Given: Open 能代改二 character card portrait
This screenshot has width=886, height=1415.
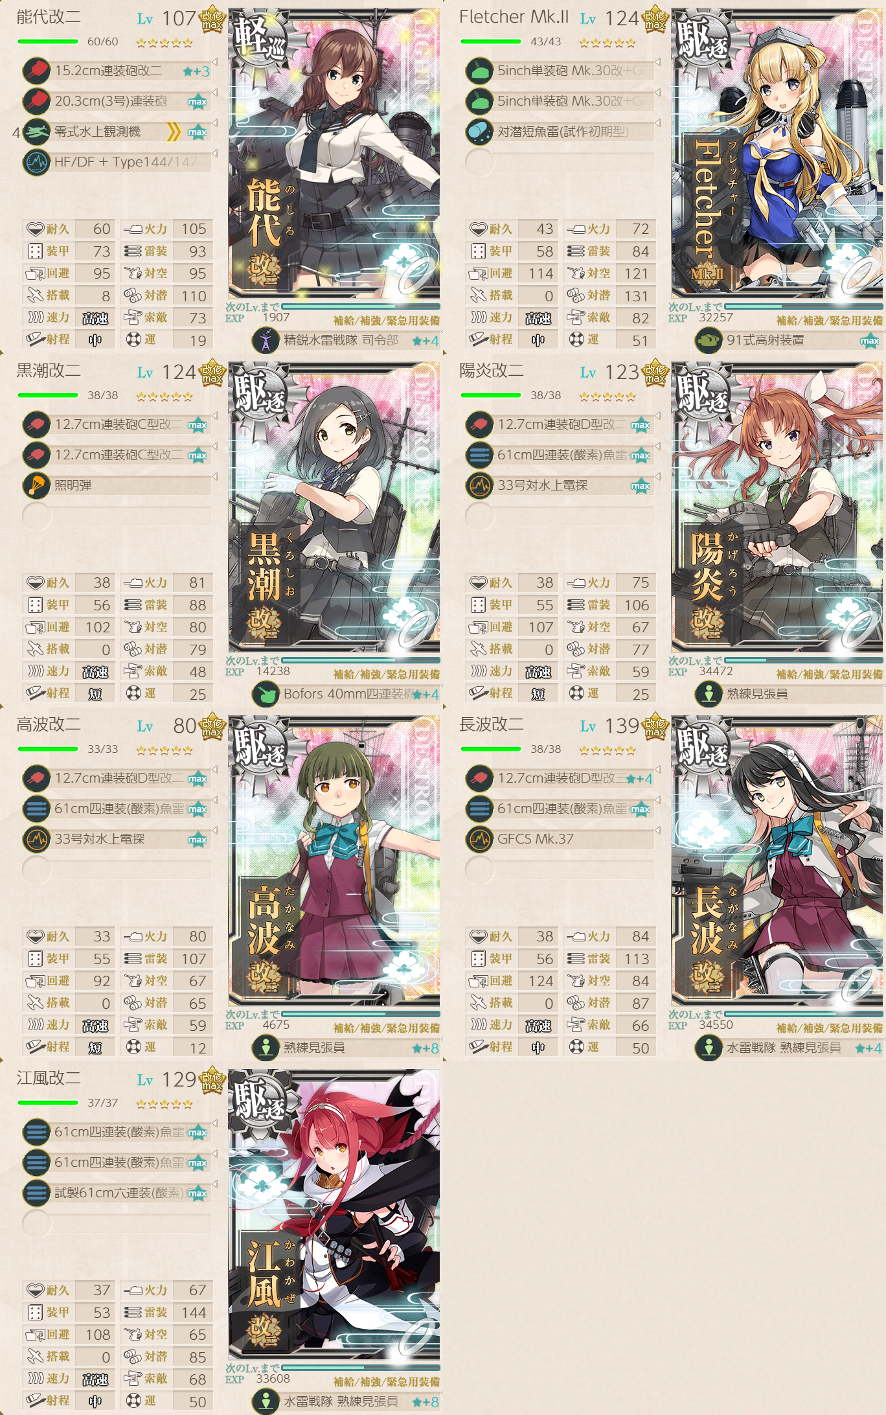Looking at the screenshot, I should 334,154.
